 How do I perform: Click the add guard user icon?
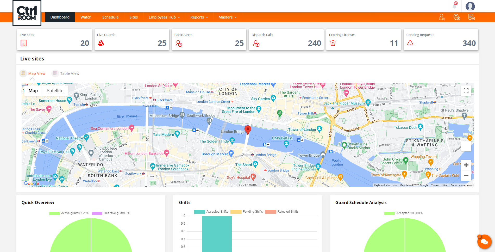point(442,17)
